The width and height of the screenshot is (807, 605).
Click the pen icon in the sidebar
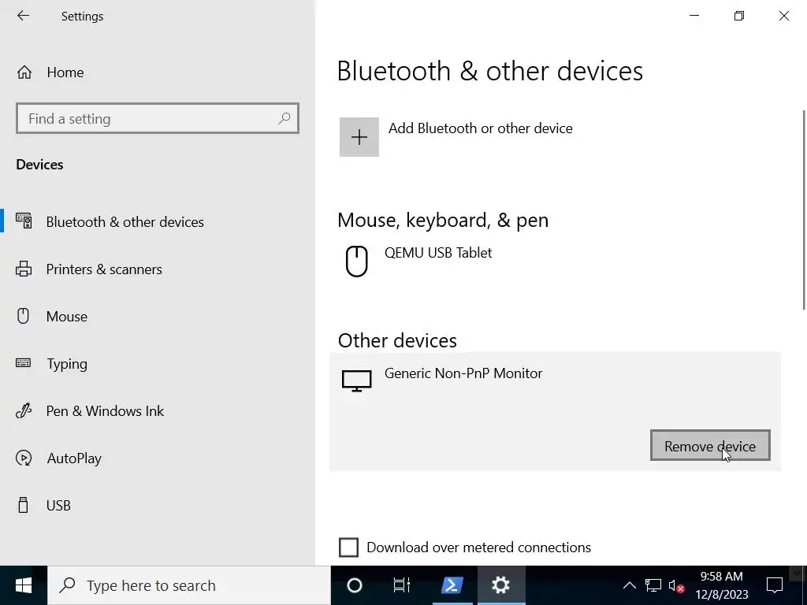click(24, 410)
